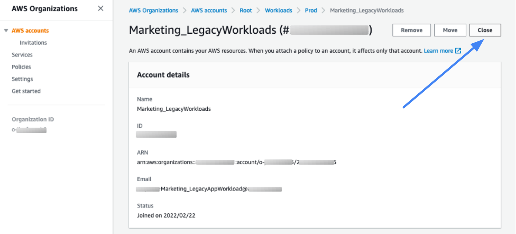The height and width of the screenshot is (234, 516).
Task: Open the Learn more link
Action: [x=438, y=51]
